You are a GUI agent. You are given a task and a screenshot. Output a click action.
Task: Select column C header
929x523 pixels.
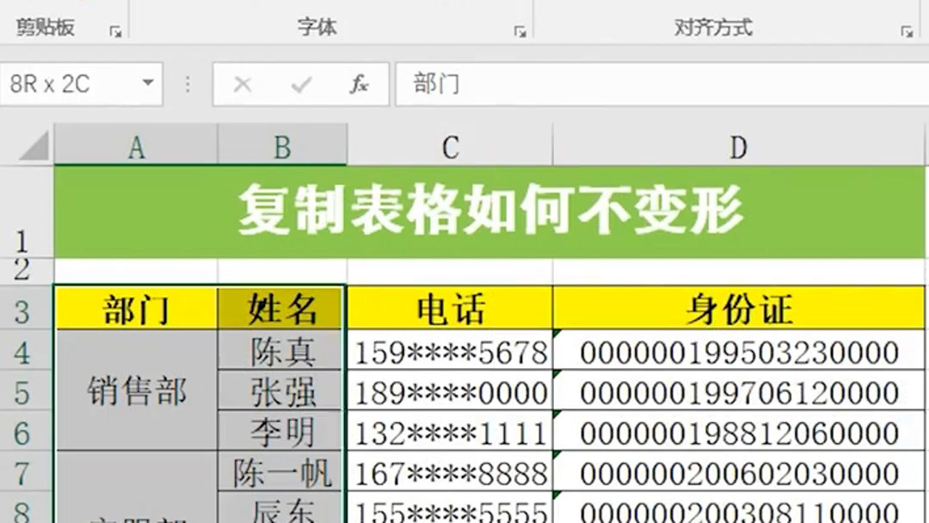[448, 146]
